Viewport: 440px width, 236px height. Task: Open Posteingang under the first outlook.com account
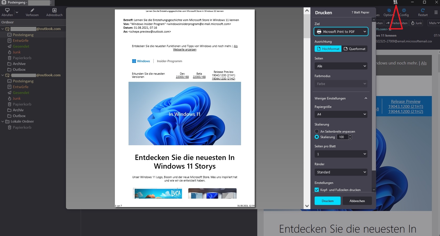point(23,35)
